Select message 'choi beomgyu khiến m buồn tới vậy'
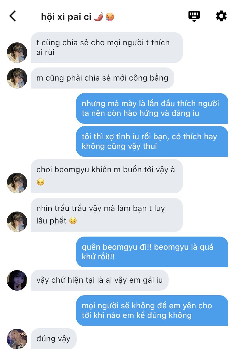 pos(106,176)
